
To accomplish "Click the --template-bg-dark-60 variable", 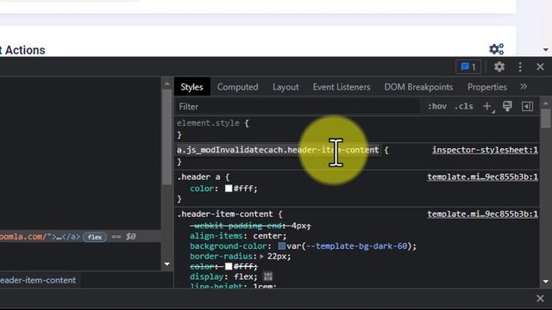I will [x=356, y=246].
